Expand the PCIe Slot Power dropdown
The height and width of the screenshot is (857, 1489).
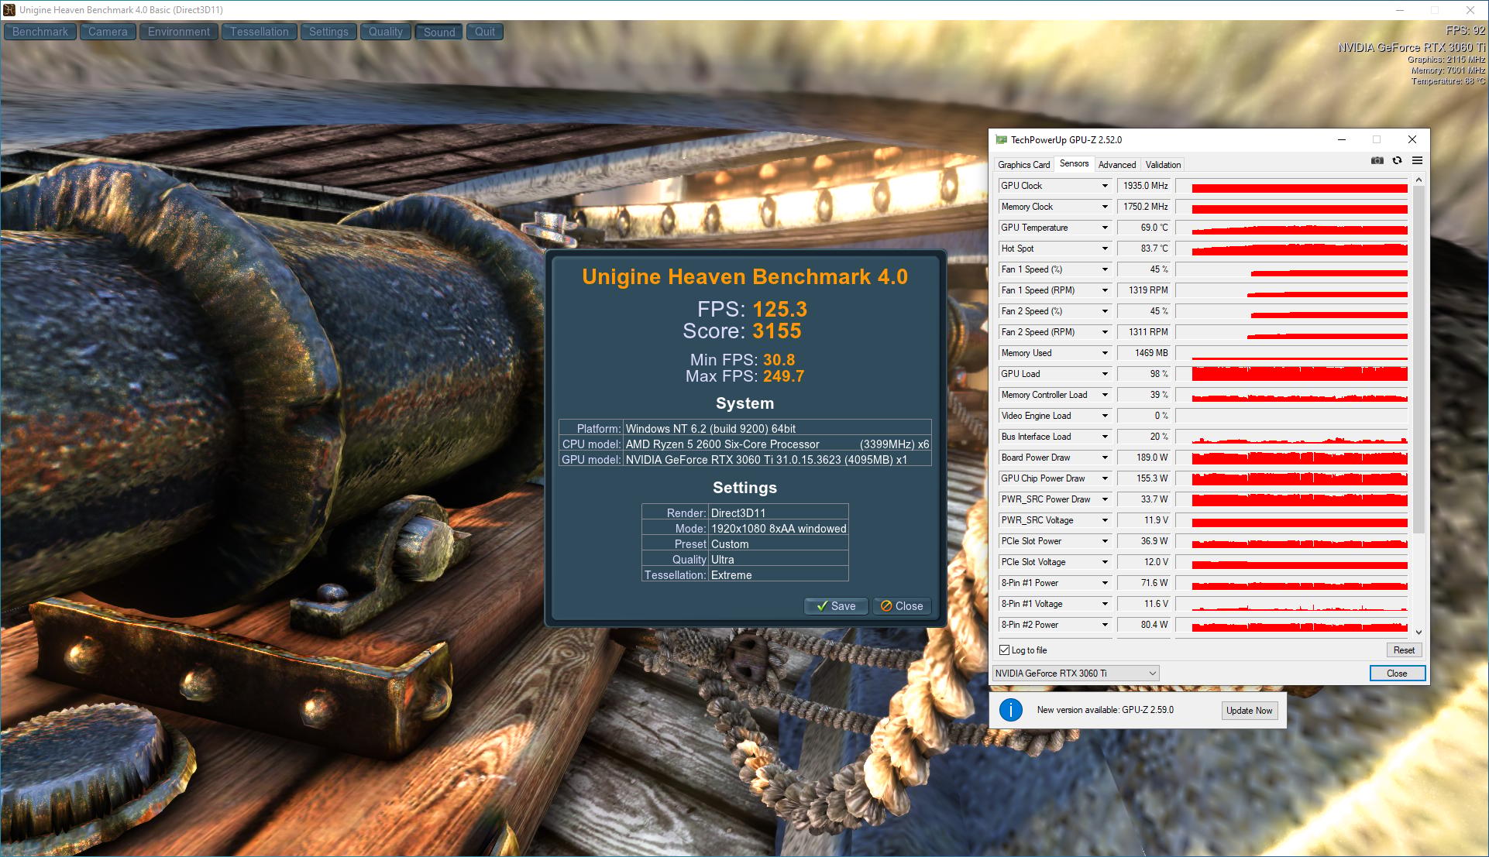tap(1105, 541)
